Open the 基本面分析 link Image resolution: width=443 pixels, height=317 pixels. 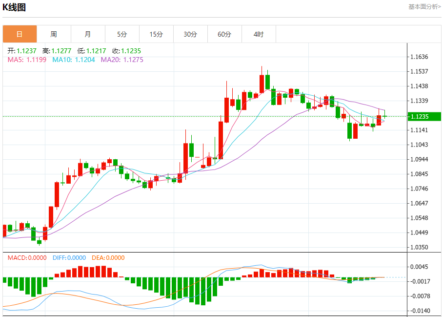[x=424, y=7]
